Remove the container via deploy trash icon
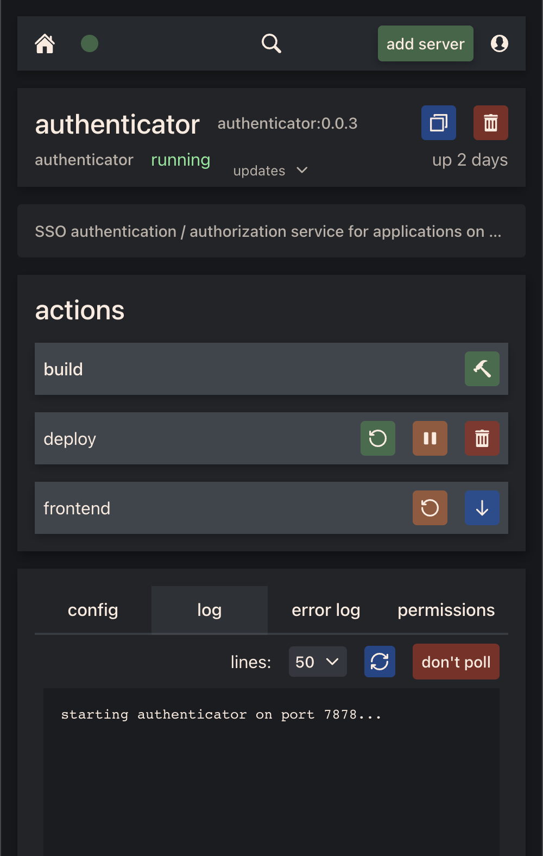Image resolution: width=543 pixels, height=856 pixels. (x=482, y=438)
